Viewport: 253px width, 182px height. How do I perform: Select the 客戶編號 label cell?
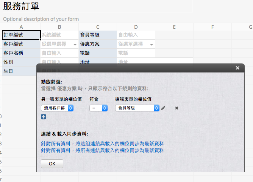(21, 44)
